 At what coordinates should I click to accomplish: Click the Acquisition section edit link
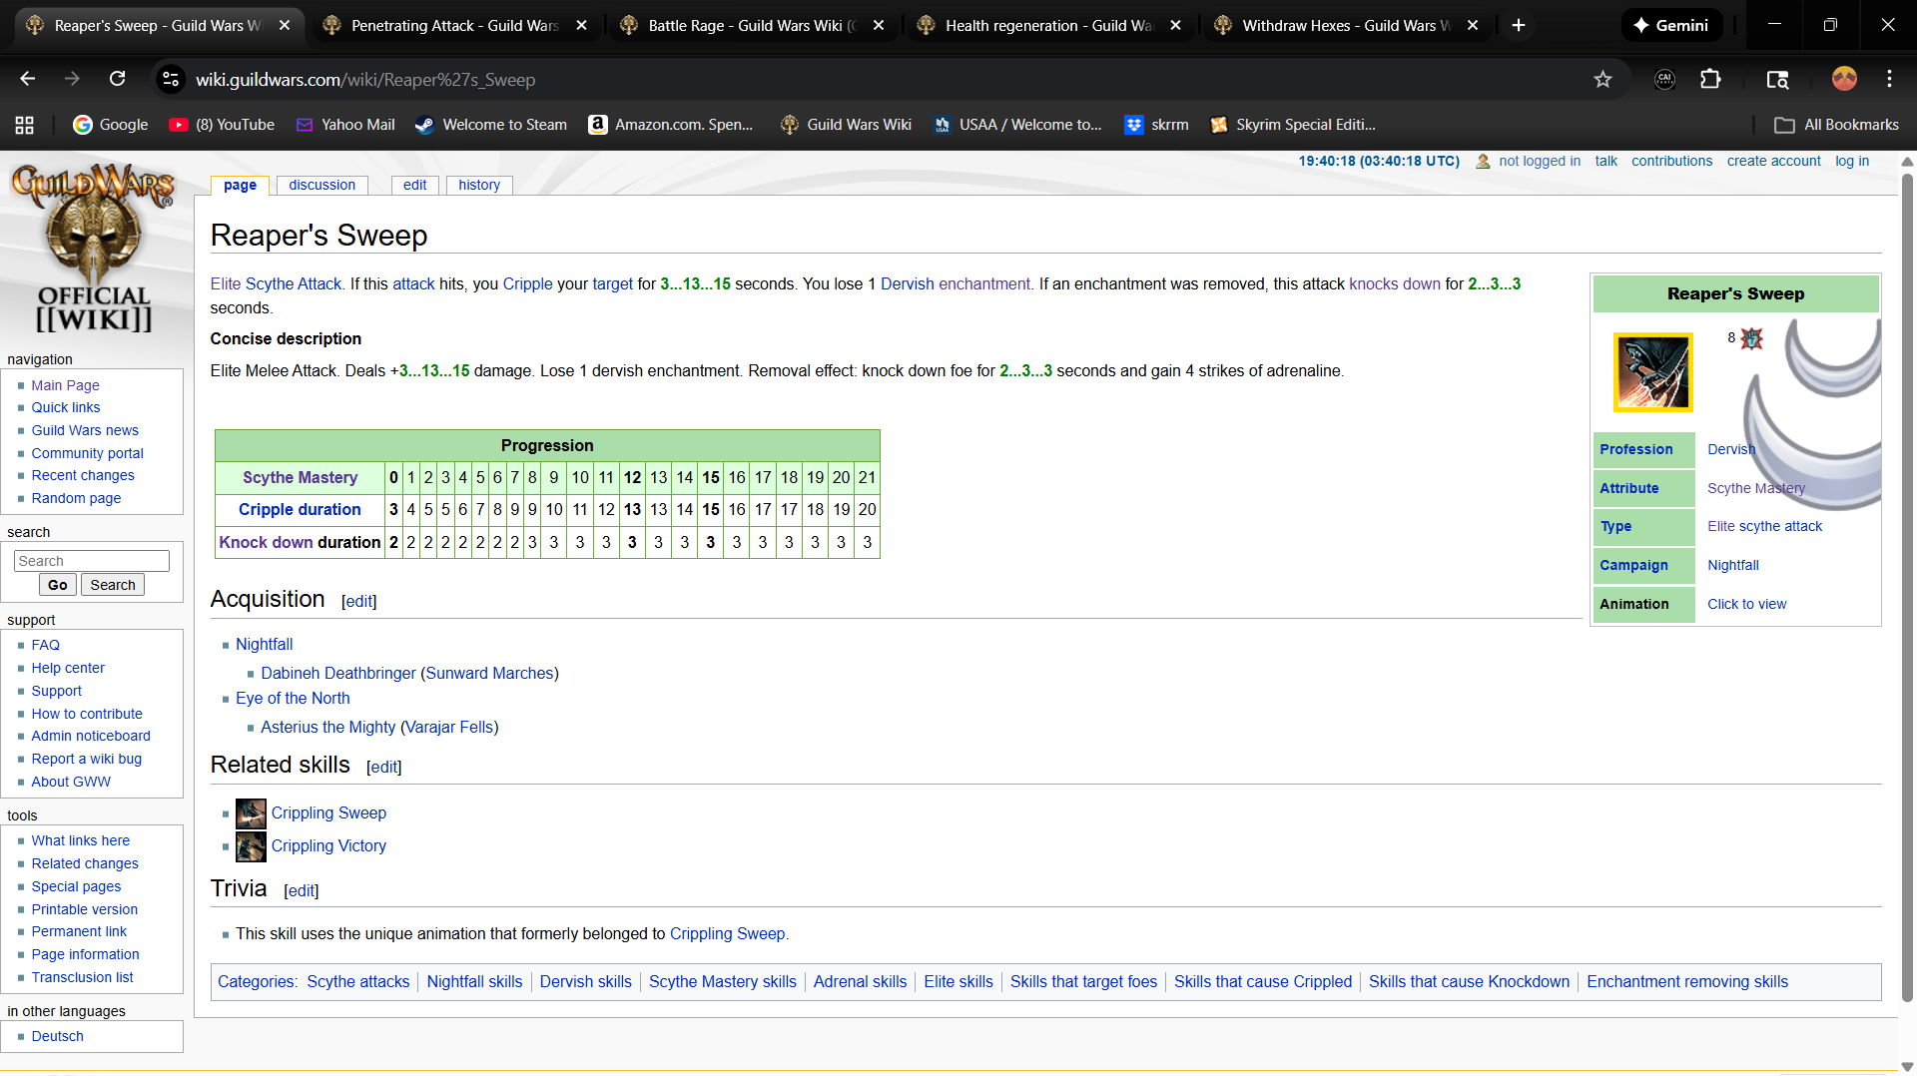click(359, 601)
